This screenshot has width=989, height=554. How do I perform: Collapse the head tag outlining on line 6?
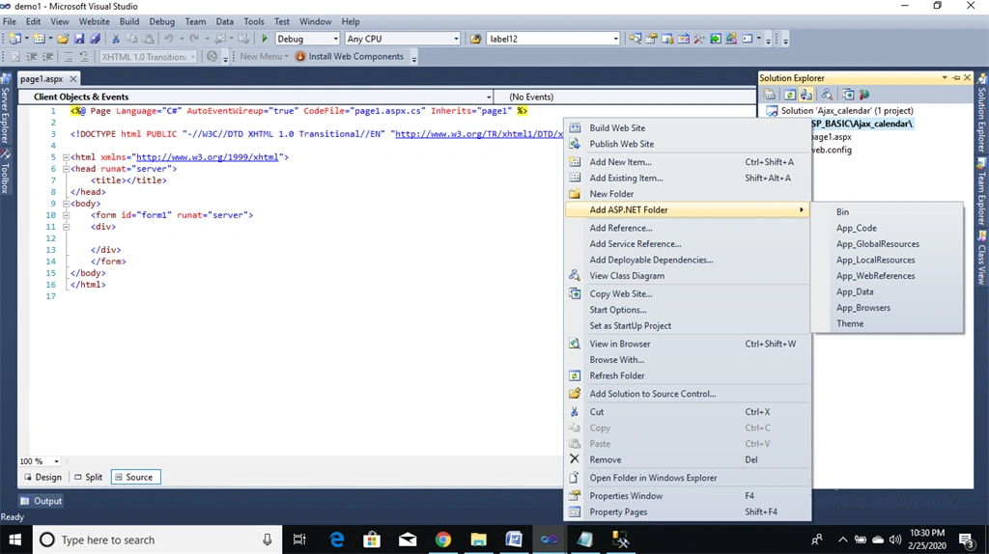pos(66,169)
